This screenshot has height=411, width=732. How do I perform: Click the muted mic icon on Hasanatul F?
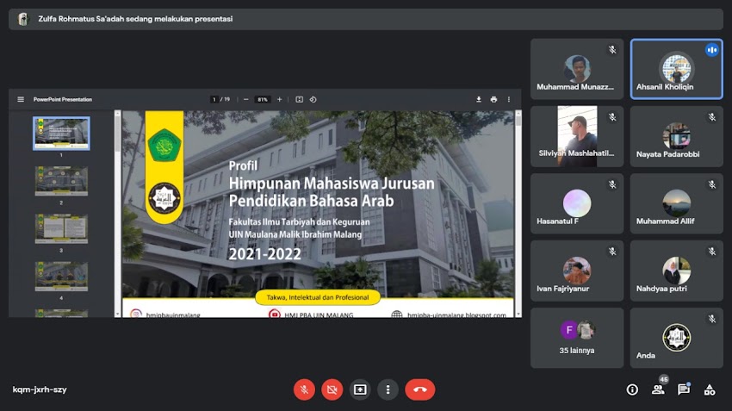pyautogui.click(x=612, y=184)
